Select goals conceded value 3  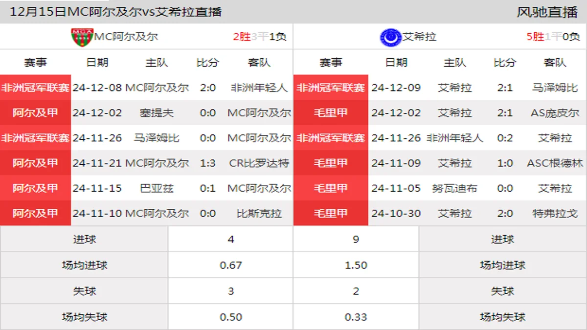tap(231, 291)
